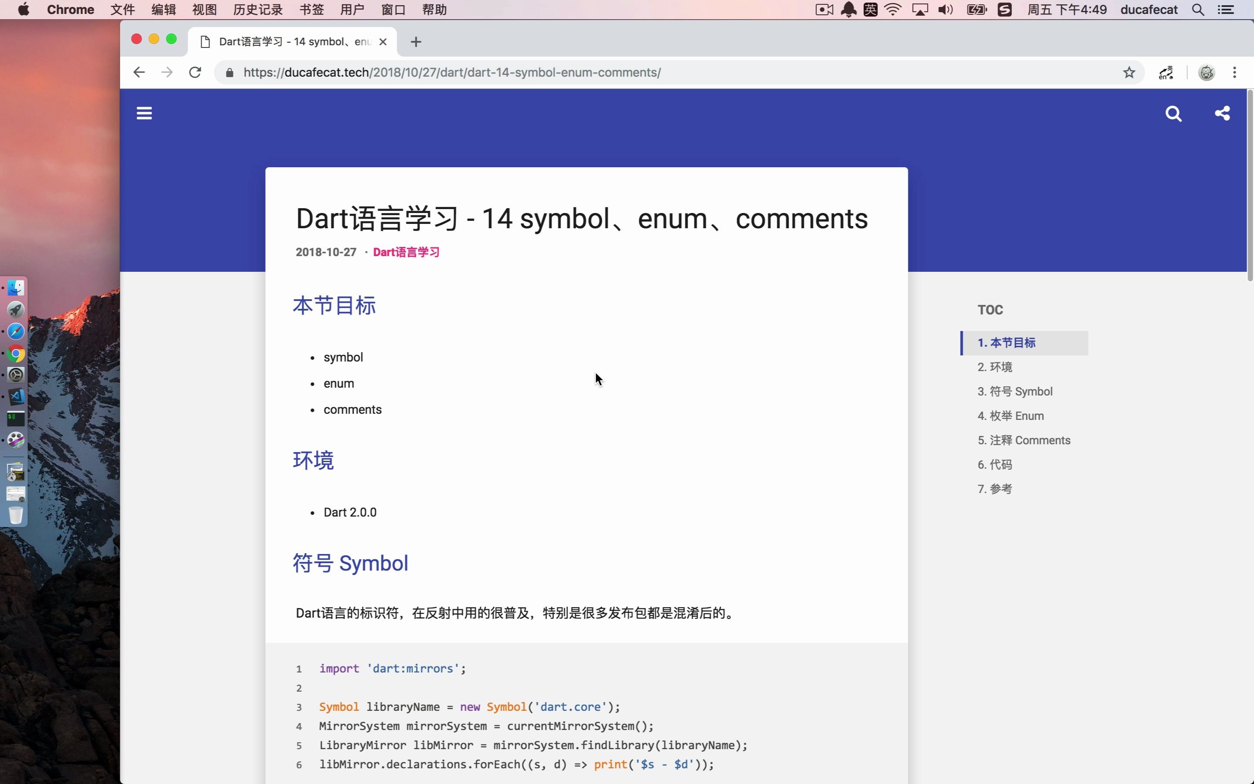Open a new tab with plus button
1254x784 pixels.
(x=415, y=42)
